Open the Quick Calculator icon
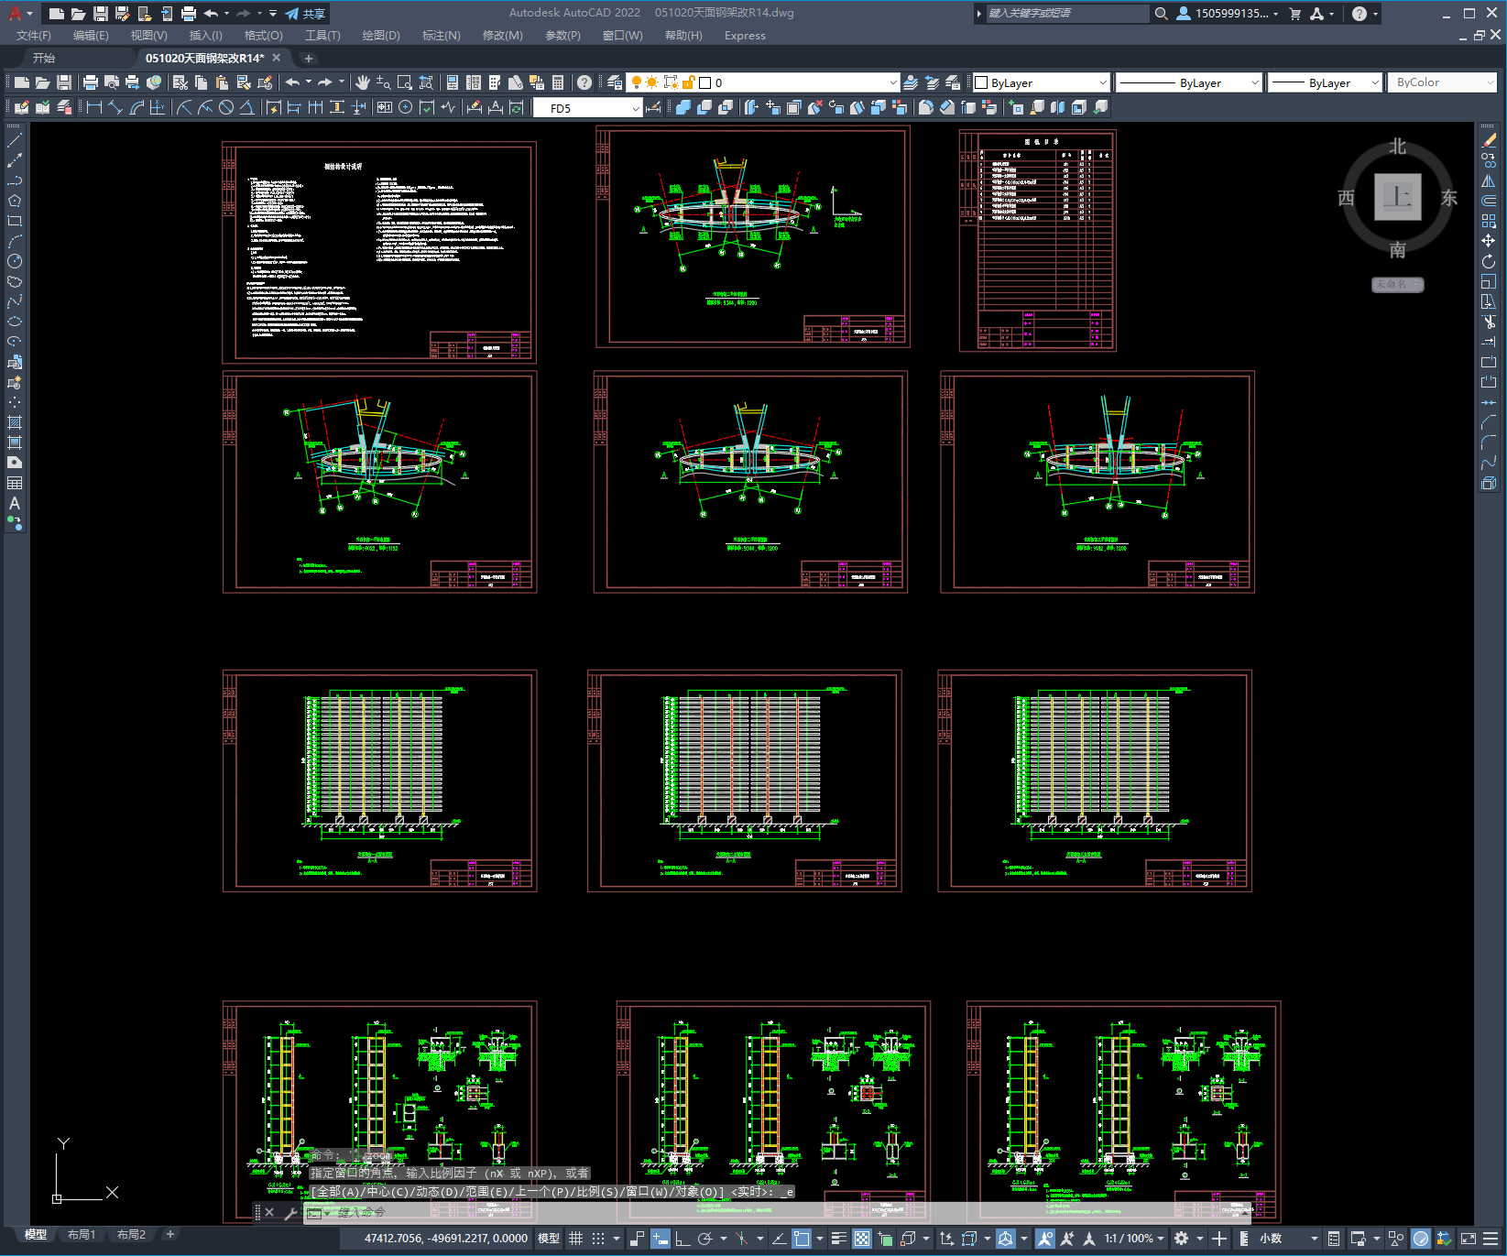Viewport: 1507px width, 1256px height. pos(558,82)
